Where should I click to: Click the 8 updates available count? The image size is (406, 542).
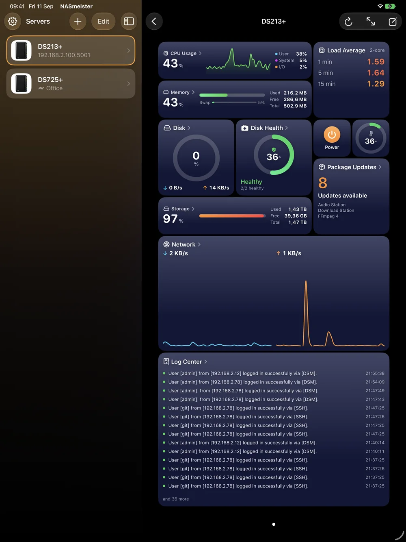tap(323, 183)
